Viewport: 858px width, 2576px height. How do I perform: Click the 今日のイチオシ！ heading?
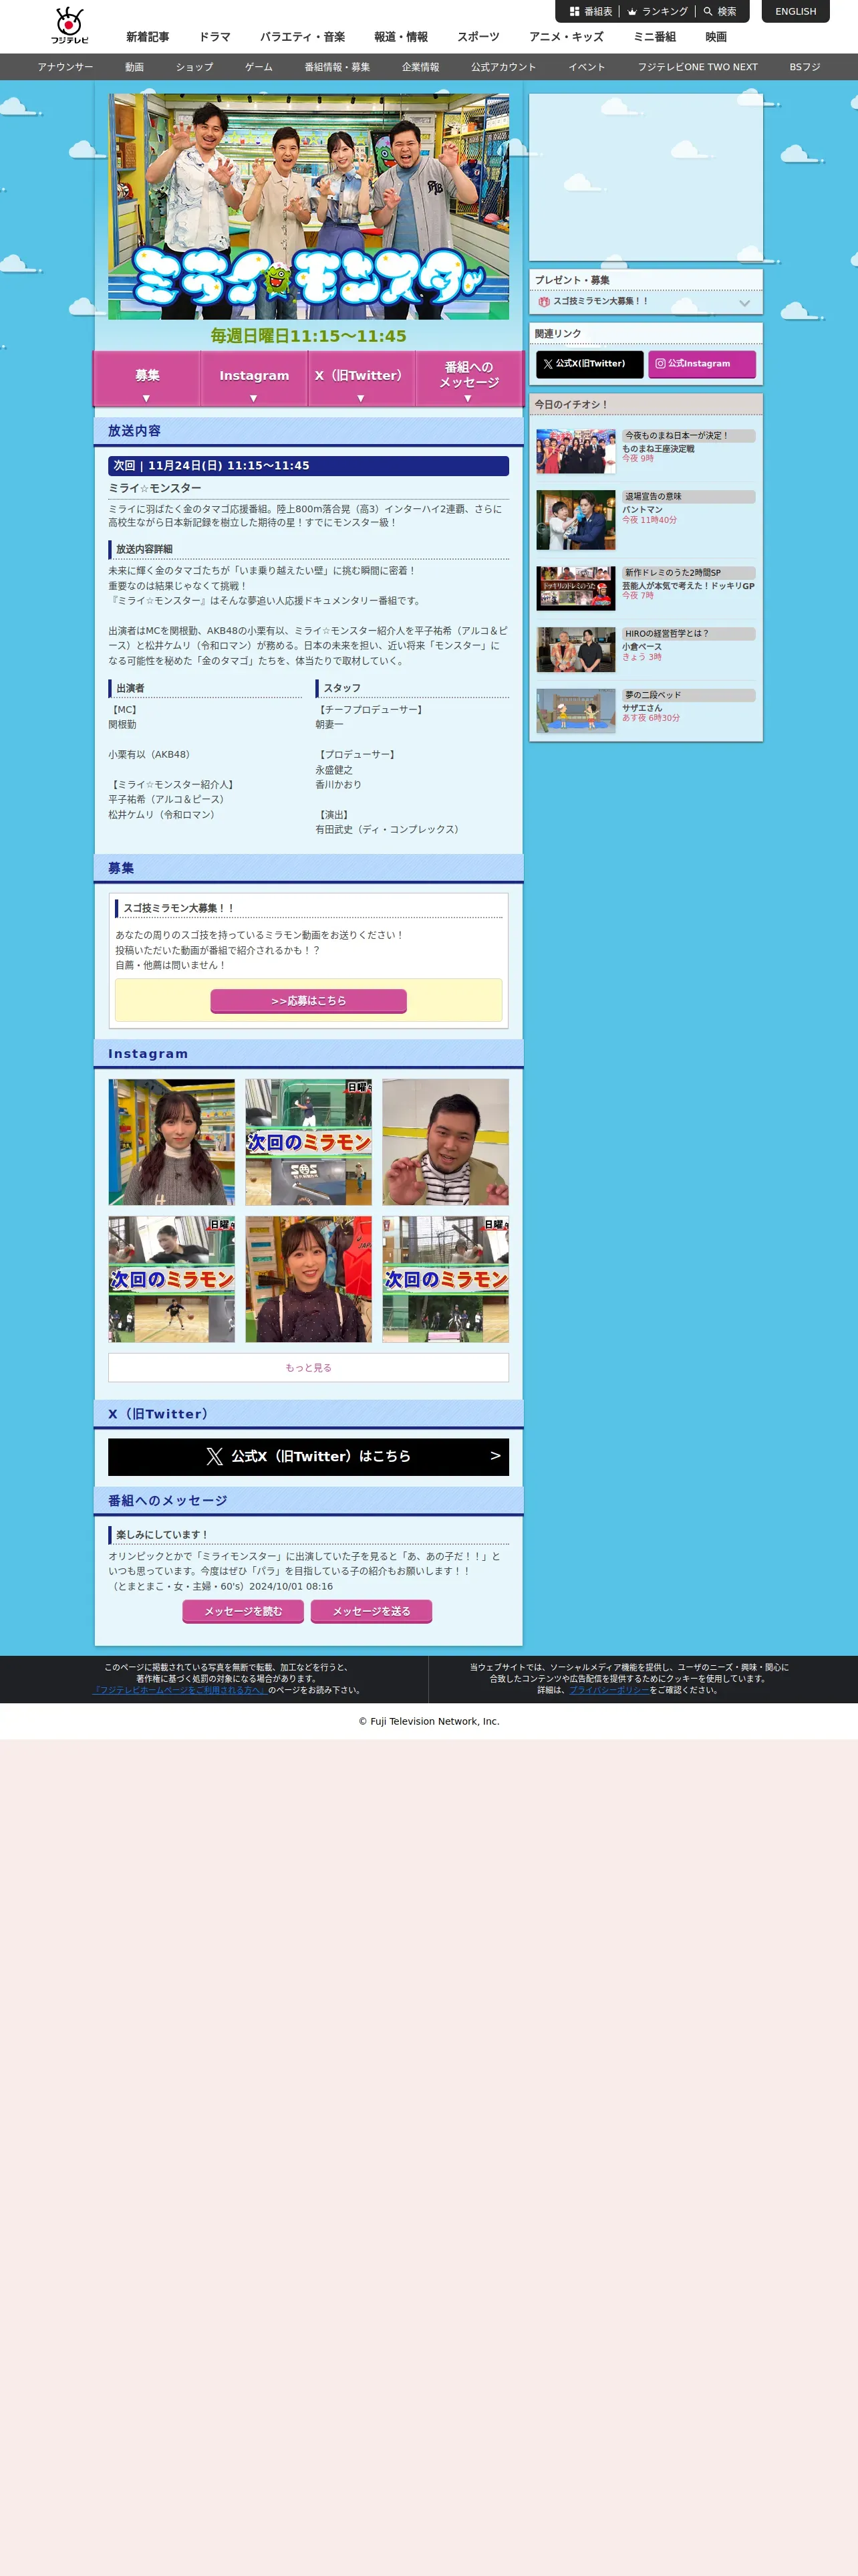click(x=571, y=405)
